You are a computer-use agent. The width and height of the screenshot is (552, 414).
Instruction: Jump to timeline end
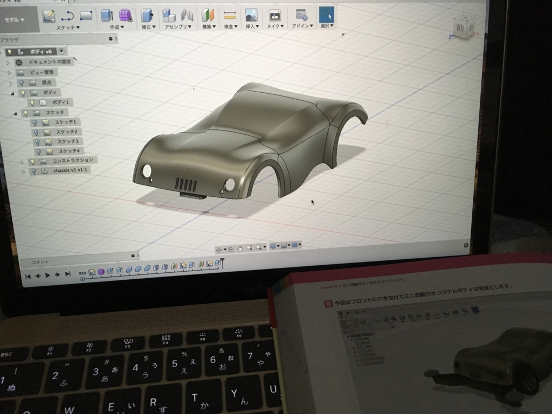(67, 274)
